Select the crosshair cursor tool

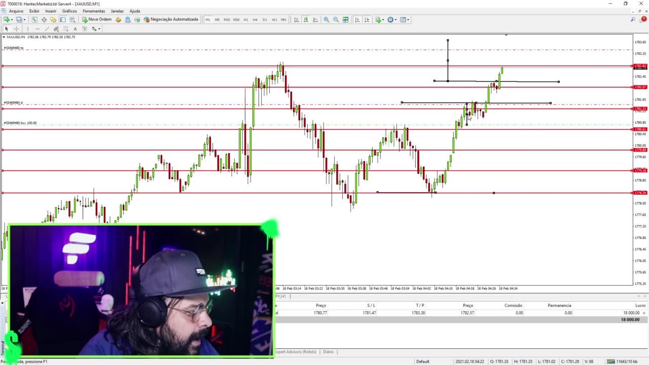tap(16, 29)
